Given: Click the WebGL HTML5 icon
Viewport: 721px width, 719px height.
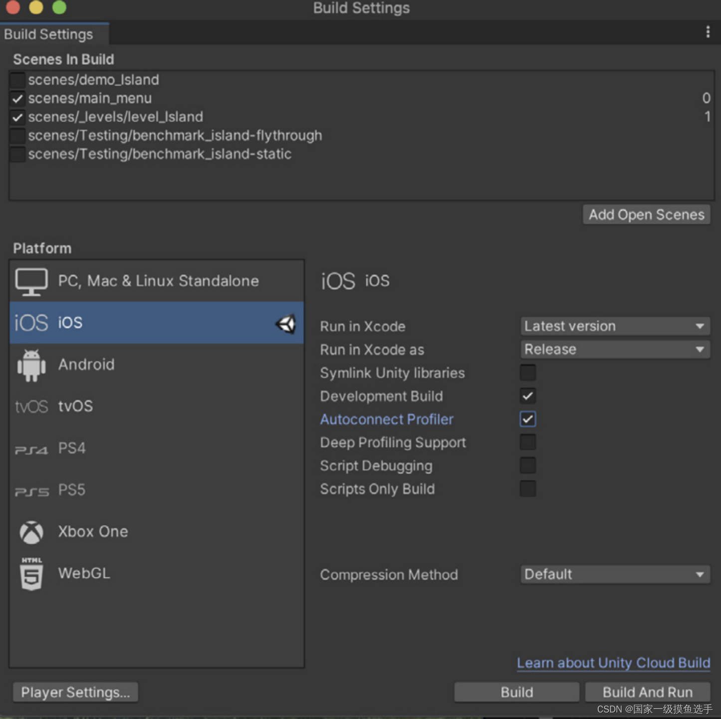Looking at the screenshot, I should pos(31,574).
